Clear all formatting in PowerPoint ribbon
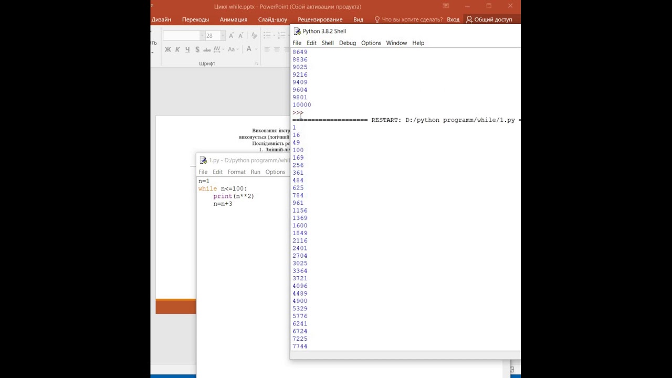Viewport: 672px width, 378px height. pyautogui.click(x=254, y=36)
